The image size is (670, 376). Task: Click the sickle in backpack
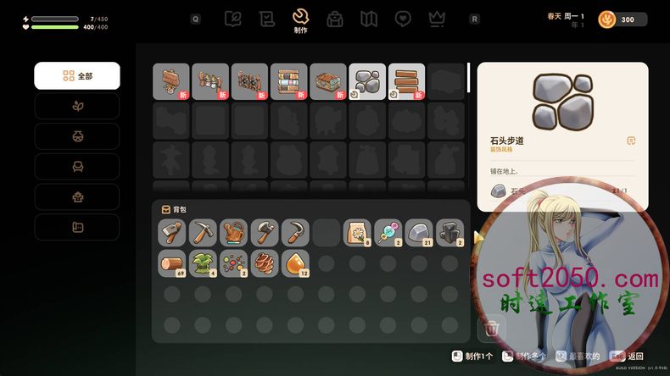pos(295,233)
